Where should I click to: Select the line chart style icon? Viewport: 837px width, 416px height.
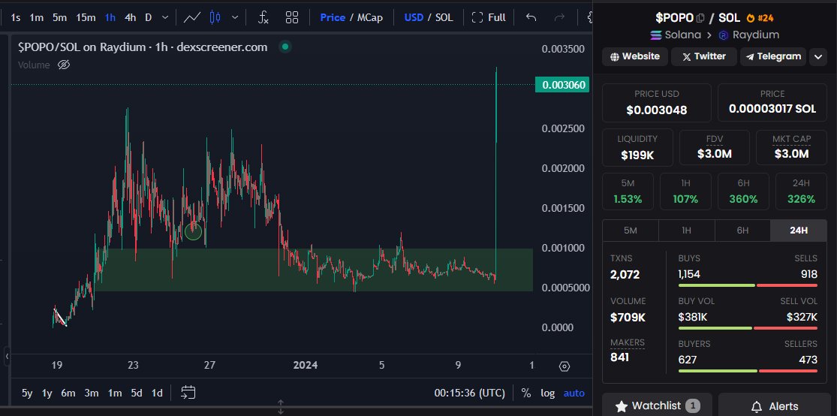click(x=191, y=17)
